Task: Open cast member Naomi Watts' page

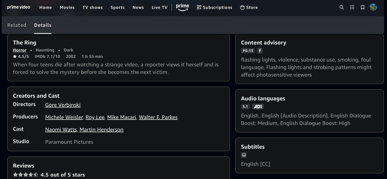Action: (61, 130)
